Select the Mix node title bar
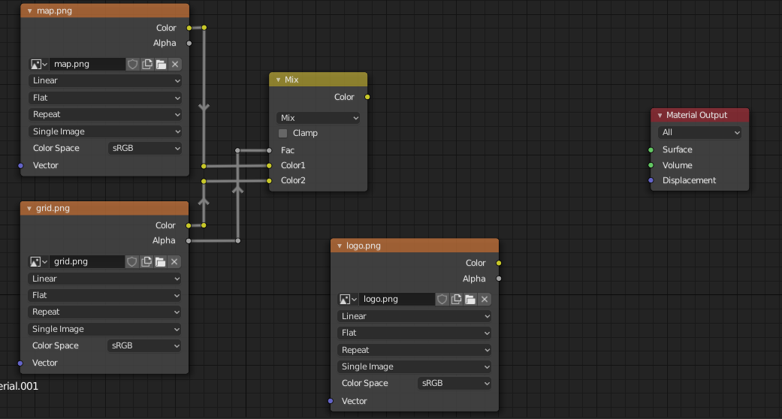782x419 pixels. point(319,80)
